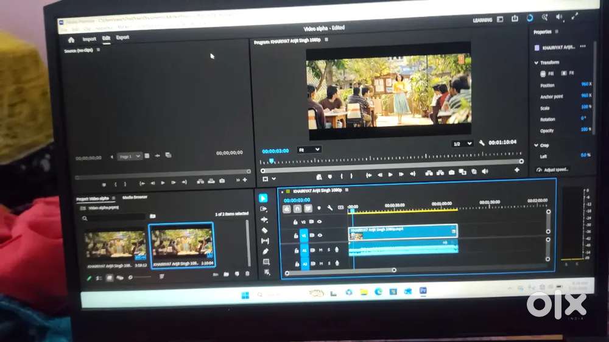This screenshot has height=342, width=609.
Task: Toggle V2 track output eye
Action: click(320, 222)
